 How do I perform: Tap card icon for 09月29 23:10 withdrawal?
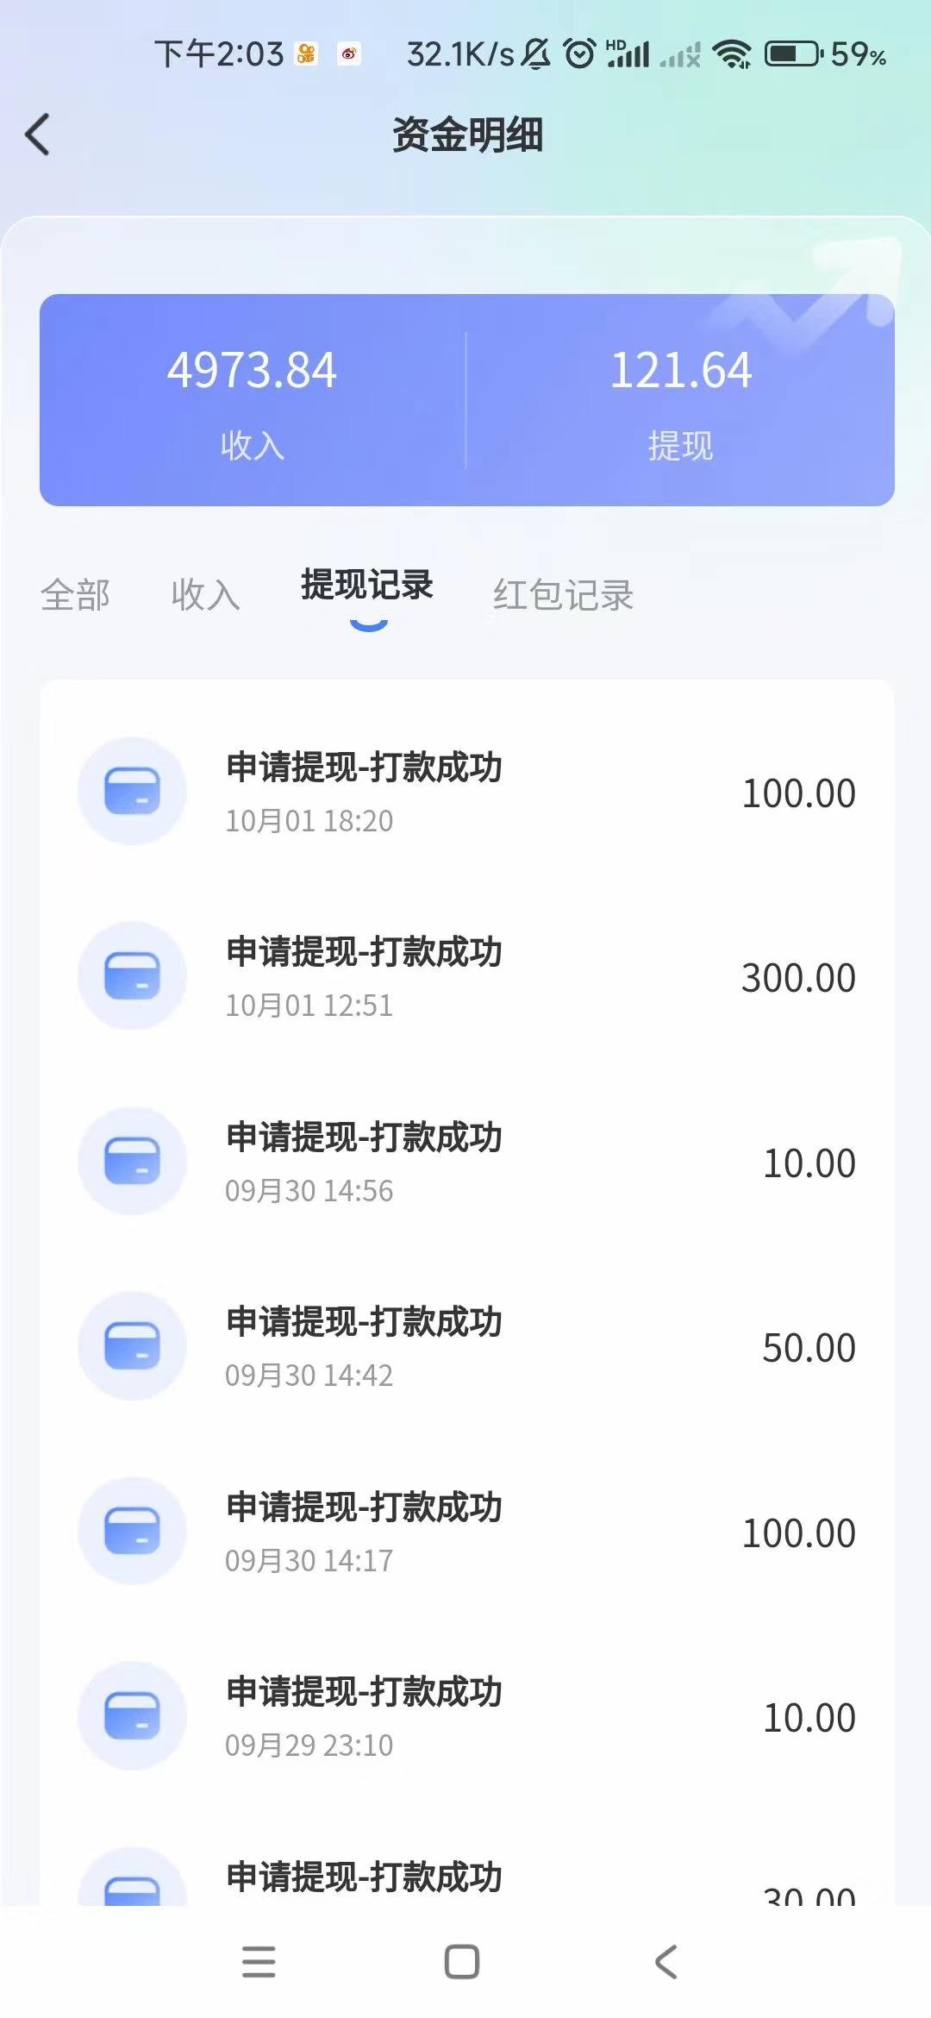tap(132, 1715)
